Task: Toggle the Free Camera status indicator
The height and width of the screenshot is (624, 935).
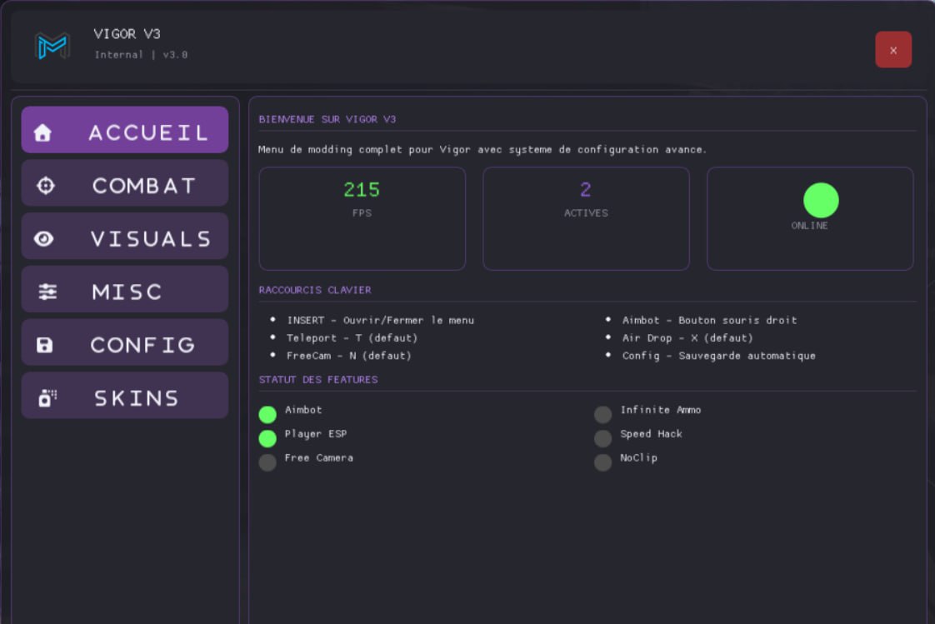Action: click(x=267, y=462)
